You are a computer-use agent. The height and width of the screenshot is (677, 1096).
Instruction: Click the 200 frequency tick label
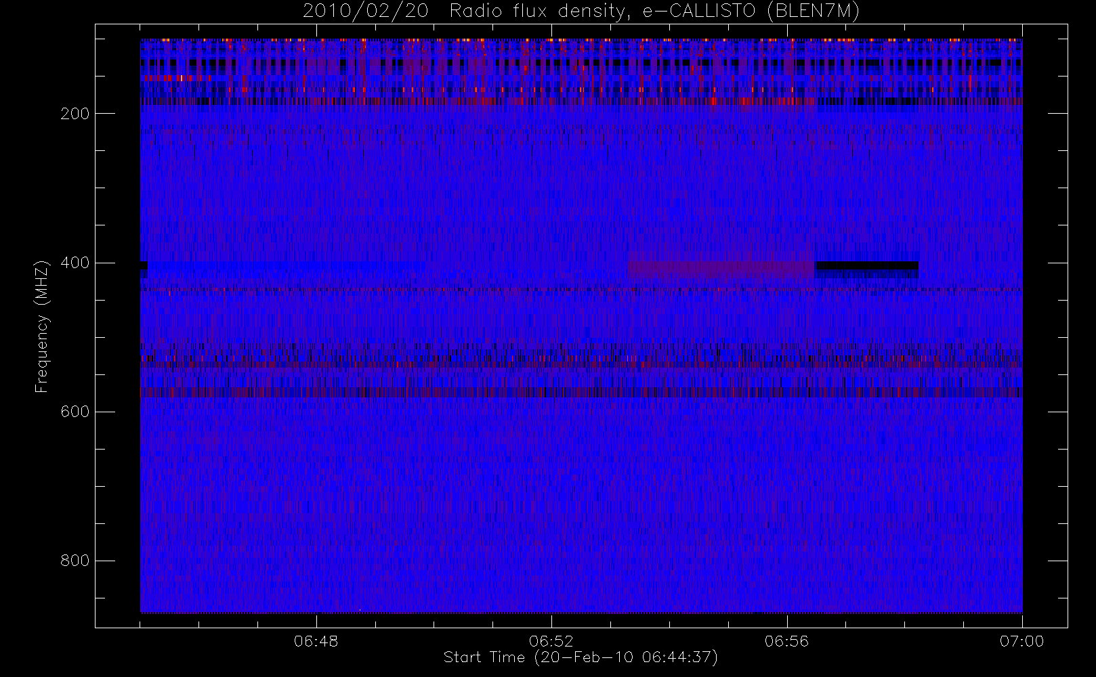click(75, 114)
